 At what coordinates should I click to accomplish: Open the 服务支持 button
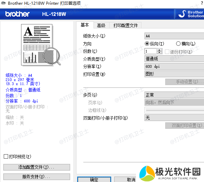pos(37,177)
